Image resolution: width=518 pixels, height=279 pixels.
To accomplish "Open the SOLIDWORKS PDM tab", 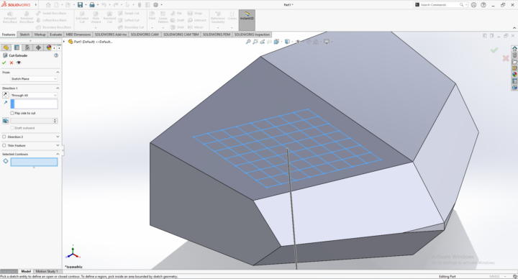I will pyautogui.click(x=217, y=35).
